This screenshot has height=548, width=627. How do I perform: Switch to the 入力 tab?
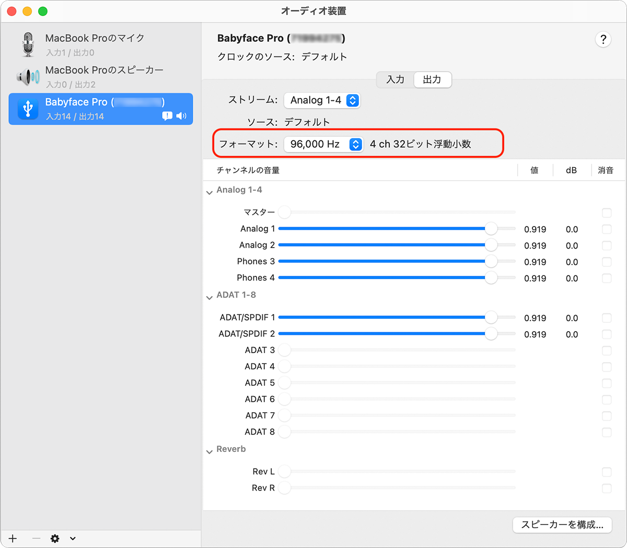pyautogui.click(x=395, y=79)
